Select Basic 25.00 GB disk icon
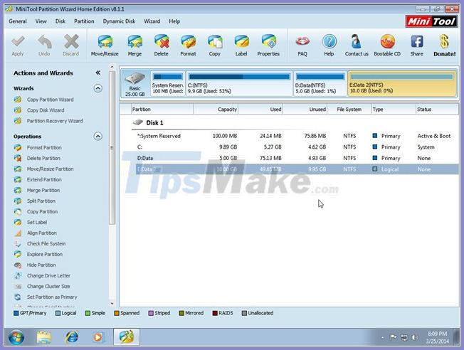The width and height of the screenshot is (464, 350). (135, 83)
